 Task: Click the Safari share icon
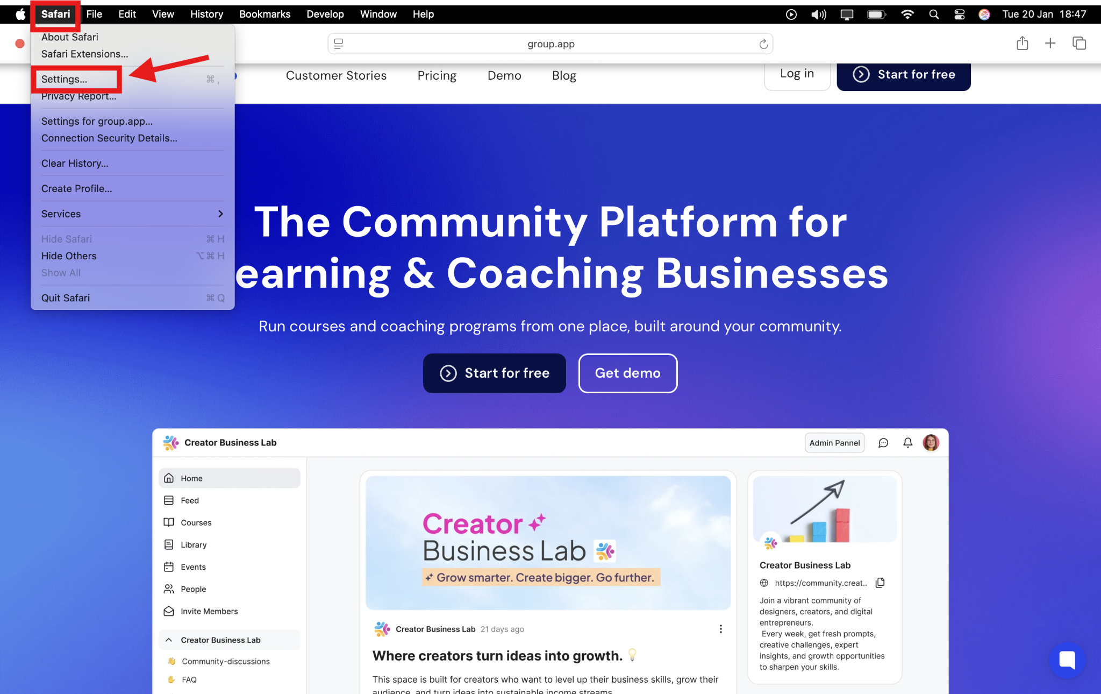[1022, 44]
